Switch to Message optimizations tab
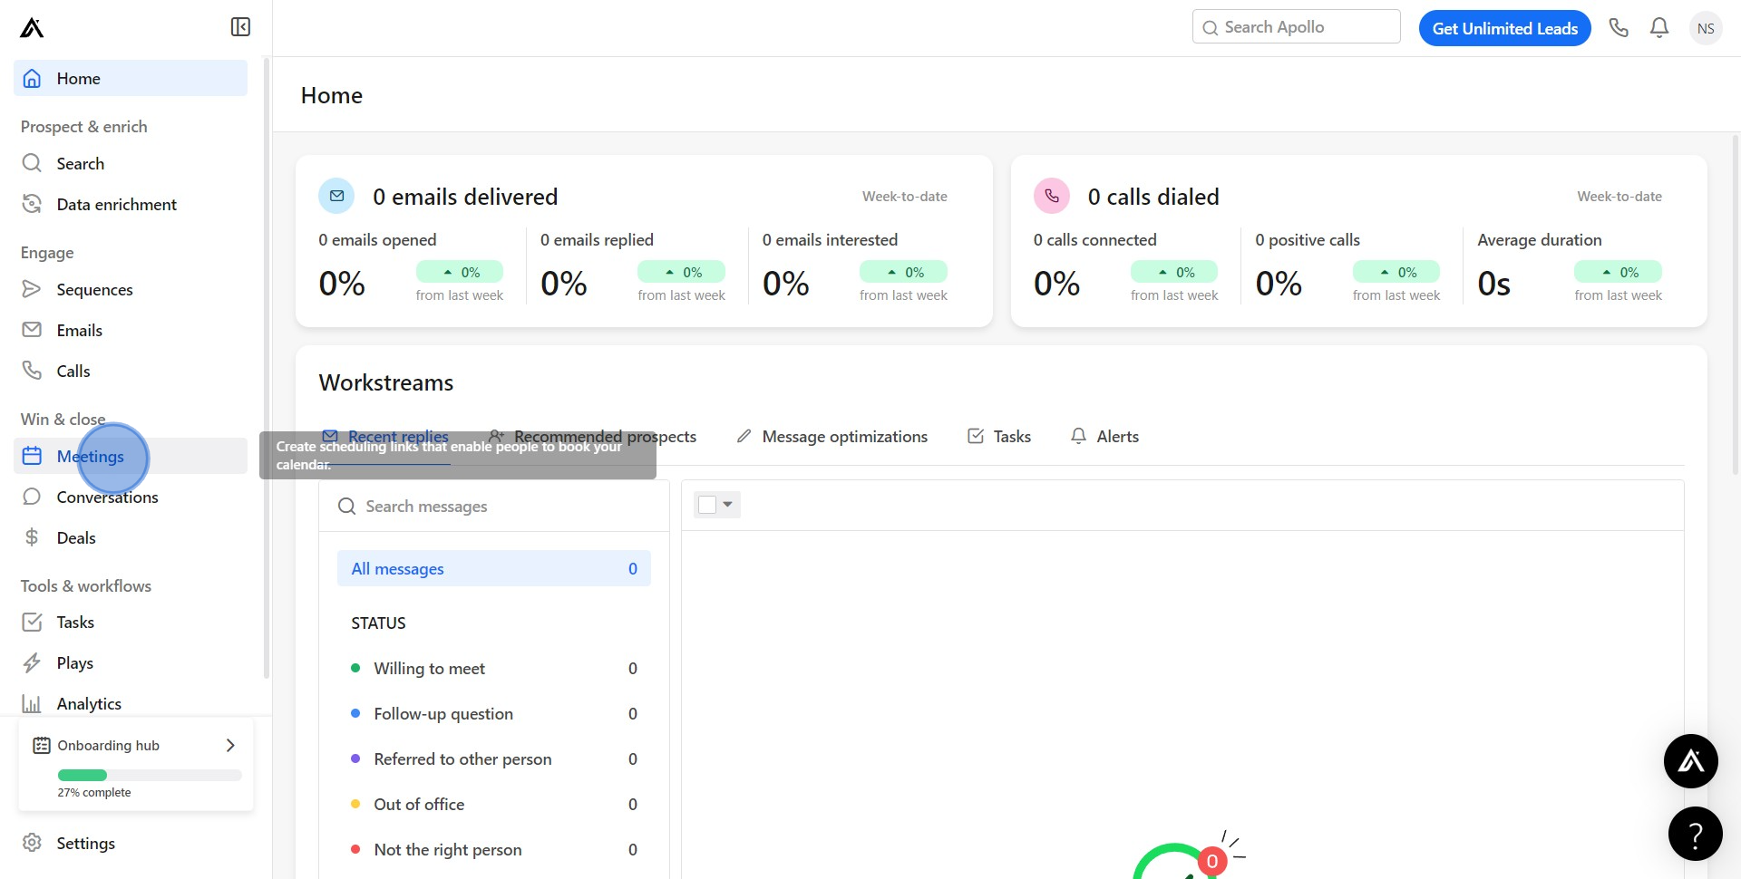Image resolution: width=1741 pixels, height=879 pixels. 832,437
